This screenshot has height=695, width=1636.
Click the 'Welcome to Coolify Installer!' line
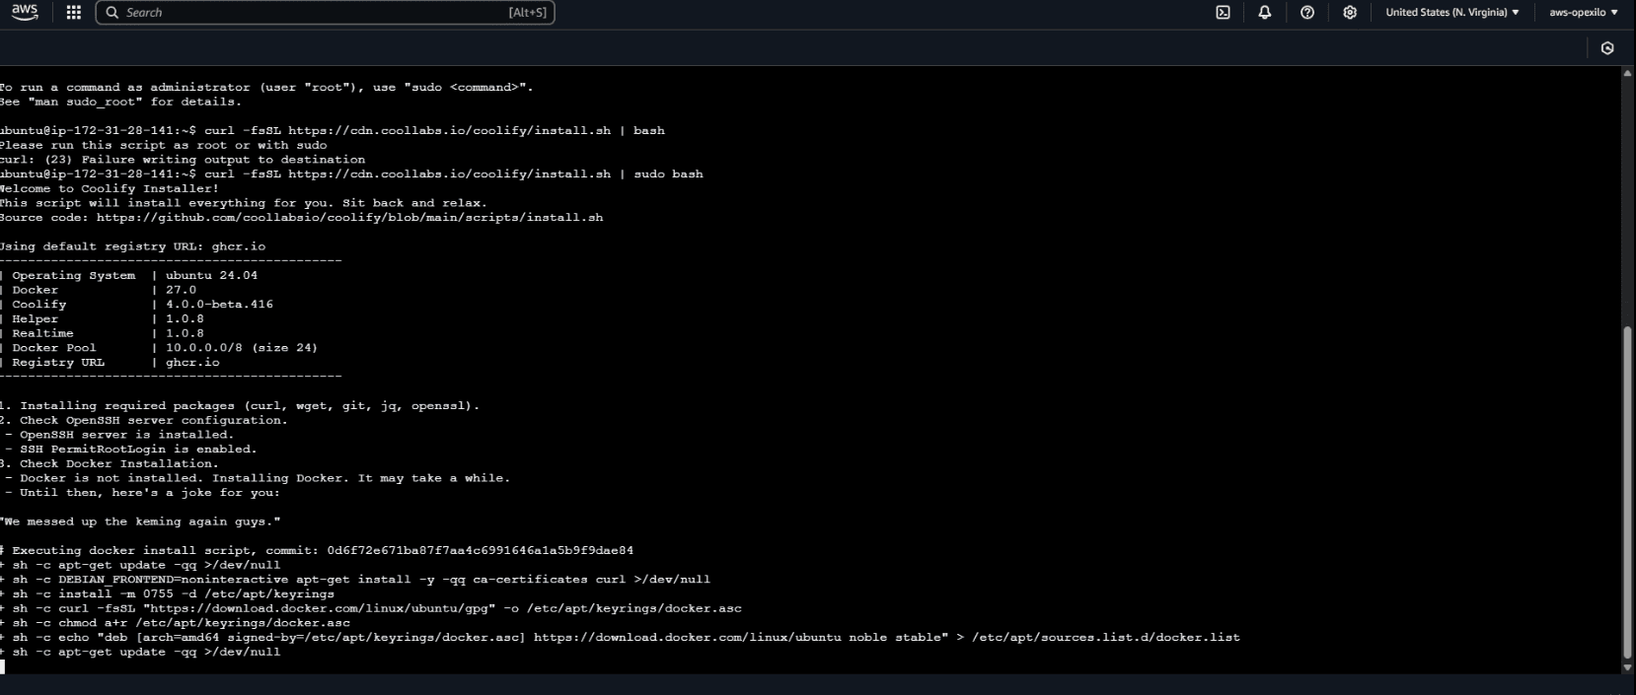pos(110,188)
